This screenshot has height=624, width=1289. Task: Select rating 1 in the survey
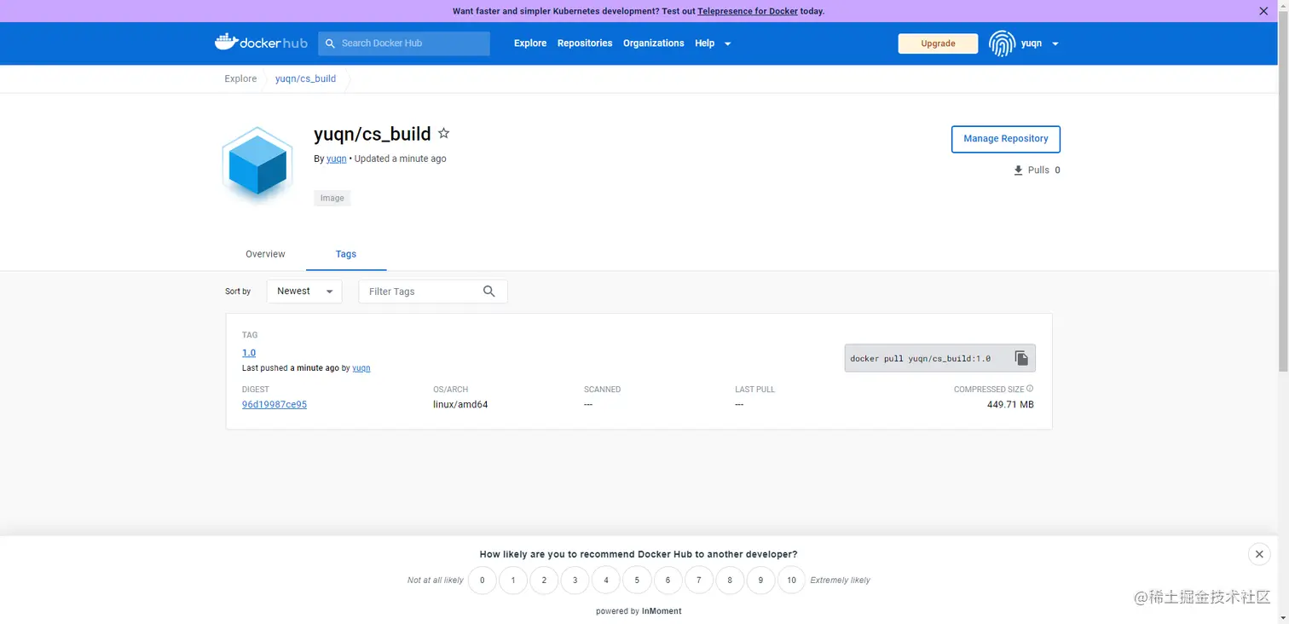513,580
